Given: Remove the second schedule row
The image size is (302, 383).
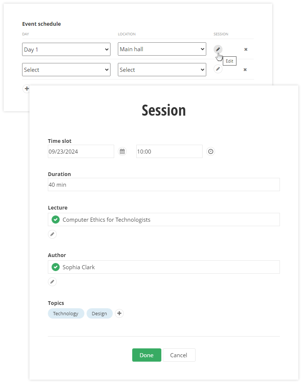Looking at the screenshot, I should pyautogui.click(x=245, y=70).
